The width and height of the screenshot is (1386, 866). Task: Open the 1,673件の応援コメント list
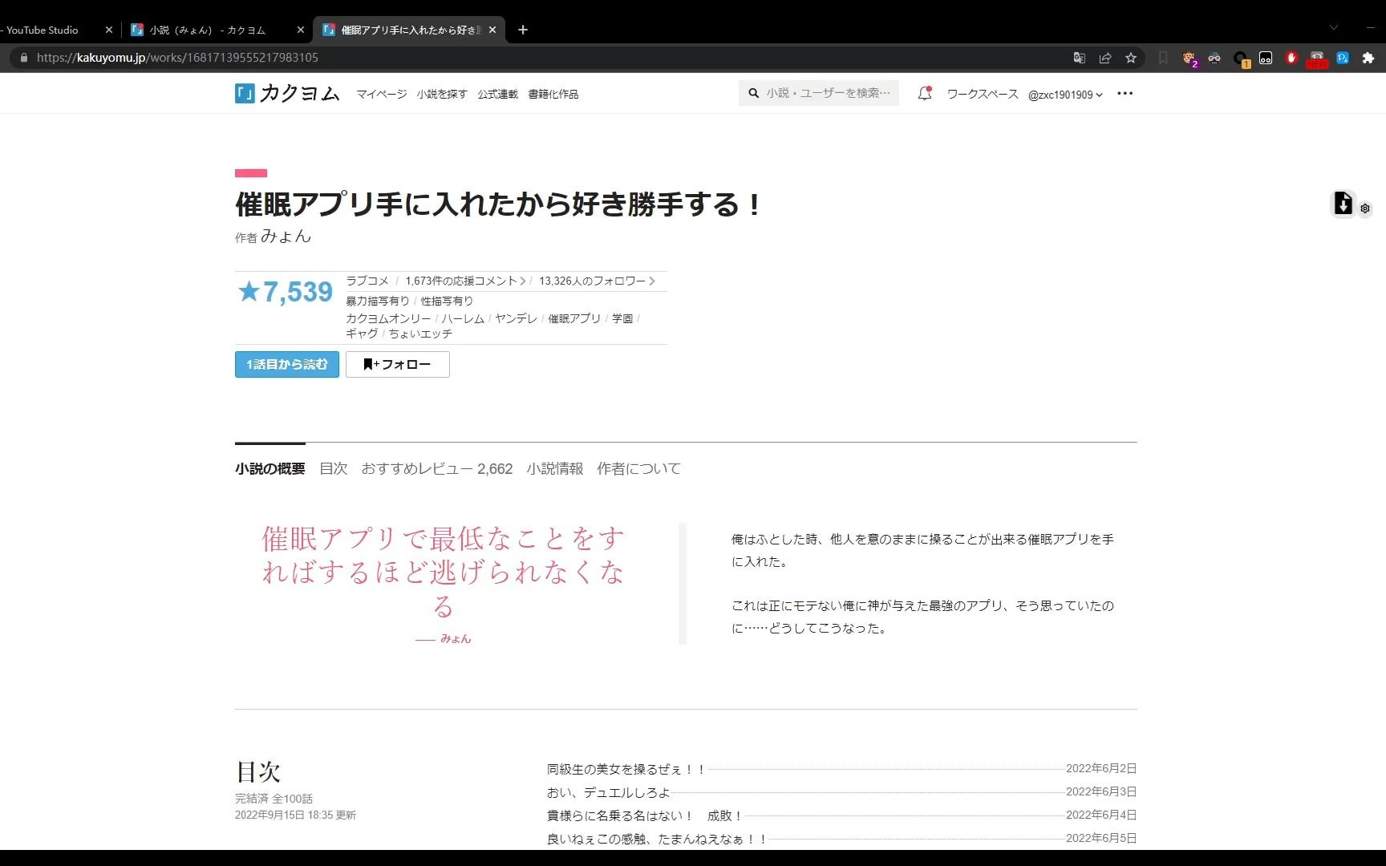(465, 281)
